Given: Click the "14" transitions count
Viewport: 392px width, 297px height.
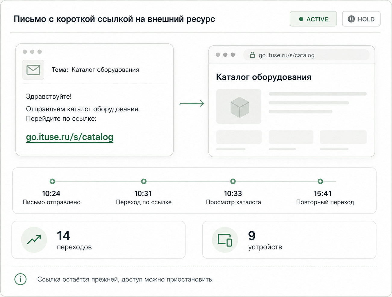Looking at the screenshot, I should [63, 236].
